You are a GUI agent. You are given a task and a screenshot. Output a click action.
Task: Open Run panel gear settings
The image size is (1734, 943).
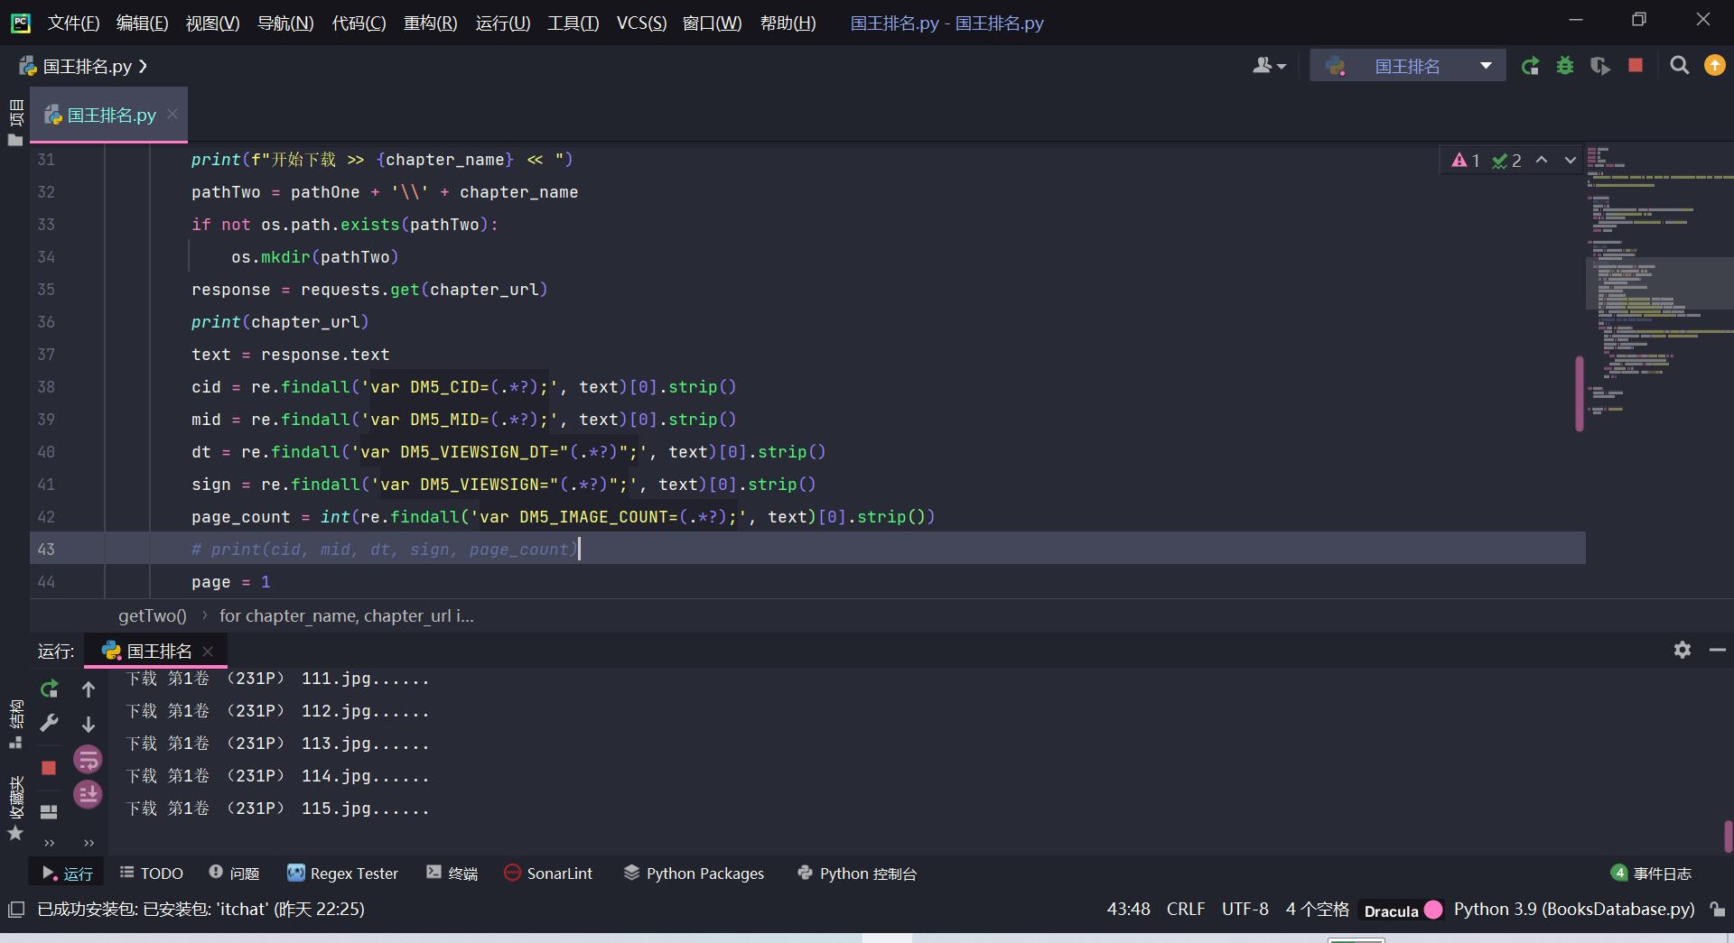1682,650
